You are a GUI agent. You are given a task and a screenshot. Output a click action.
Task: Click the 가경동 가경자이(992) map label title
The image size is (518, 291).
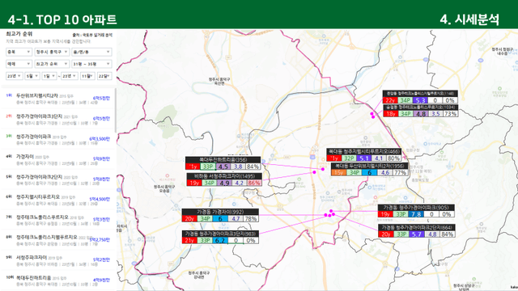click(x=220, y=212)
